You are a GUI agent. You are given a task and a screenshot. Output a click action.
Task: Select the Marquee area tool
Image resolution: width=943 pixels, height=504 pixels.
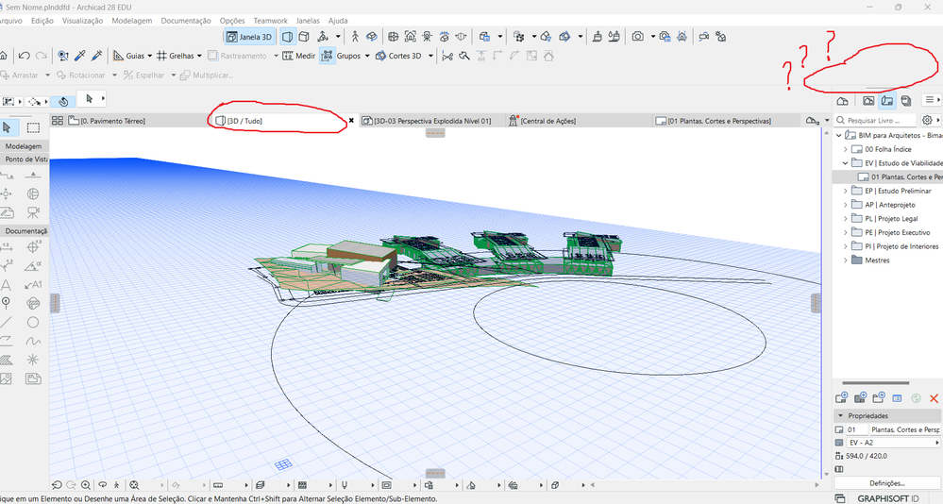tap(33, 127)
